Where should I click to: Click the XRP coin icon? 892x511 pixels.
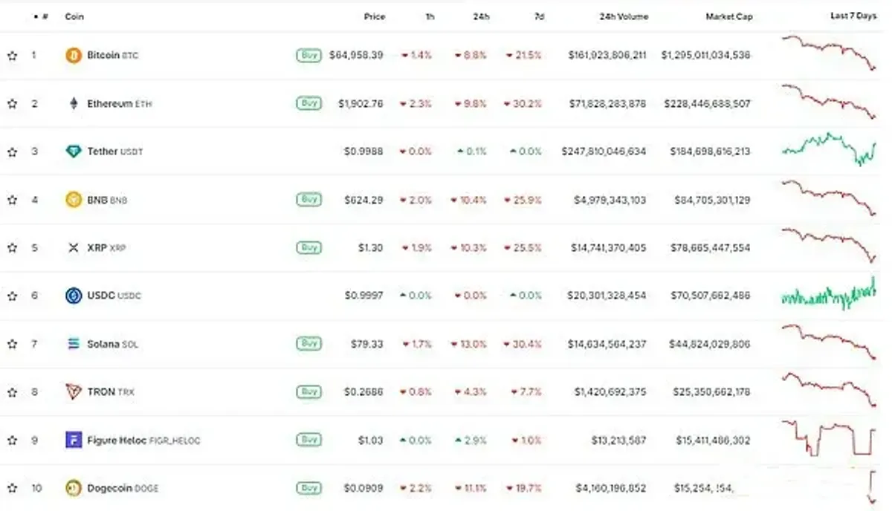point(73,247)
